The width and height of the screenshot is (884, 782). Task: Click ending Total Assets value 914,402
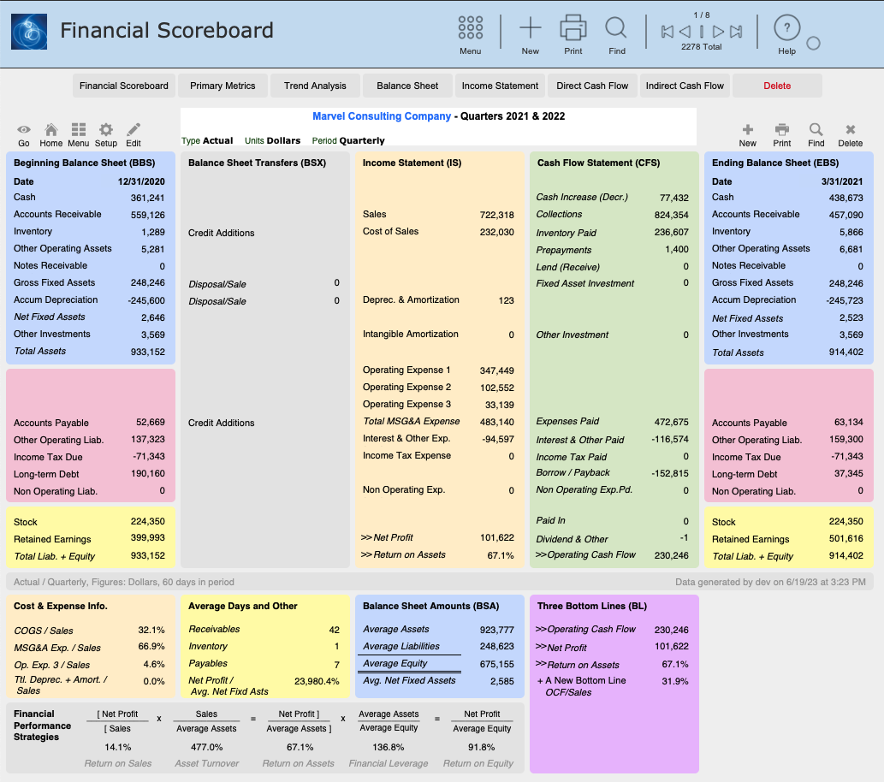[845, 352]
